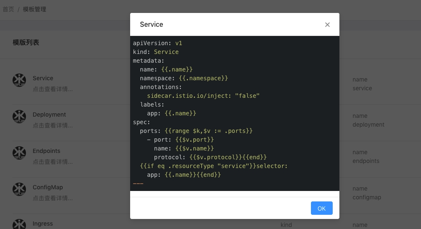Open the Endpoints template title
The image size is (421, 229).
pyautogui.click(x=46, y=151)
